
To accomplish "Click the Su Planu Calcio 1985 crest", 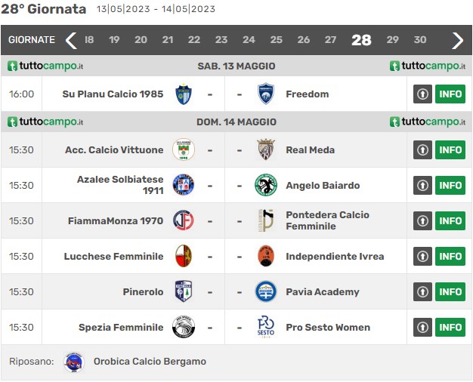I will click(x=184, y=94).
